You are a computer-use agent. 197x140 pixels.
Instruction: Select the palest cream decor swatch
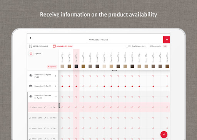(104, 66)
